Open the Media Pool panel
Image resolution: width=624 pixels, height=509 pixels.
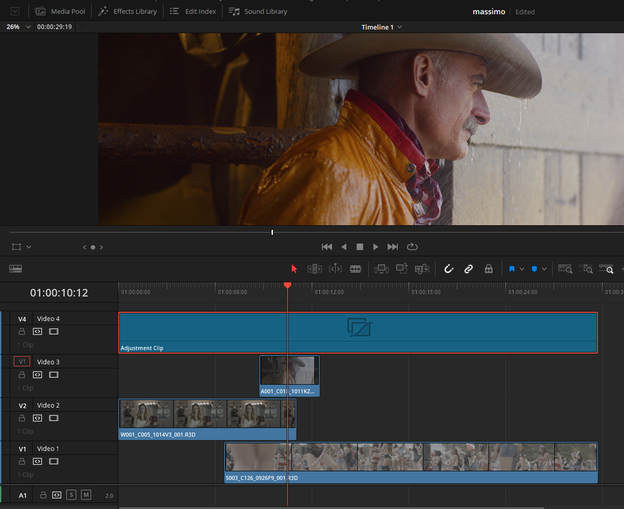pyautogui.click(x=60, y=11)
